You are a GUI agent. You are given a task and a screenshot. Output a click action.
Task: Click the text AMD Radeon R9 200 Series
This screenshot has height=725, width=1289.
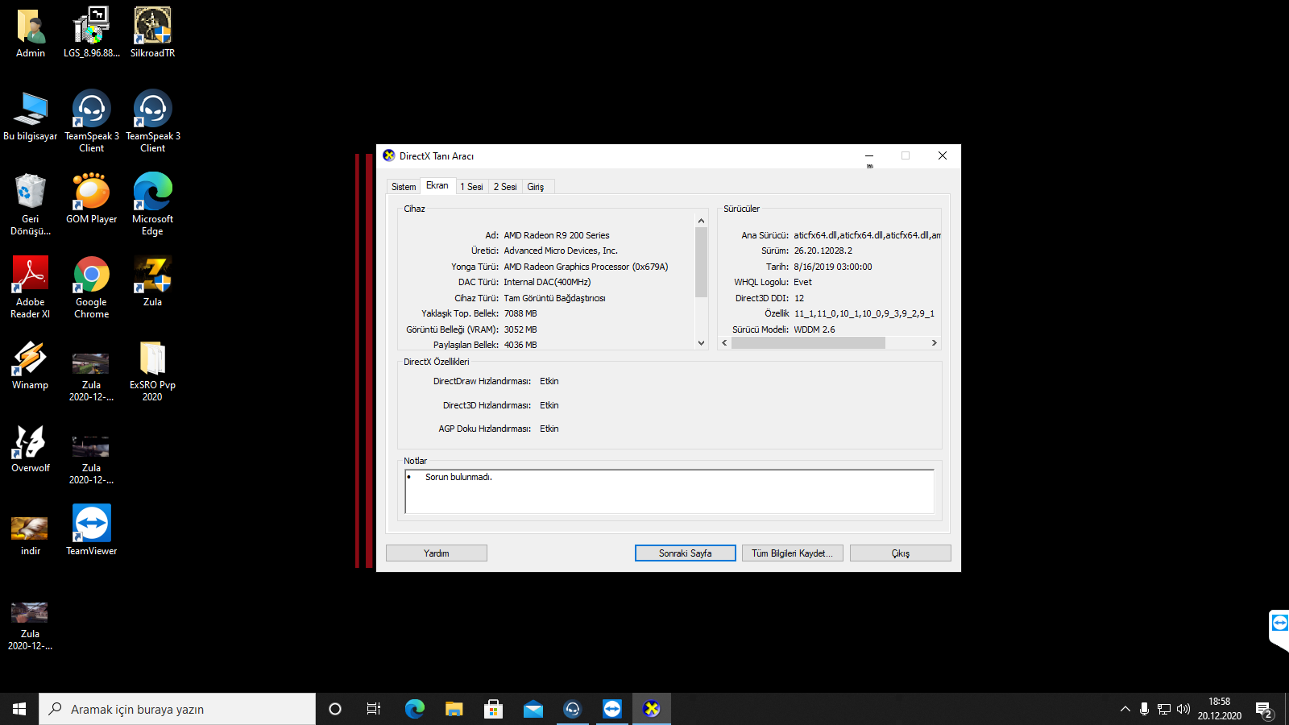pos(557,235)
